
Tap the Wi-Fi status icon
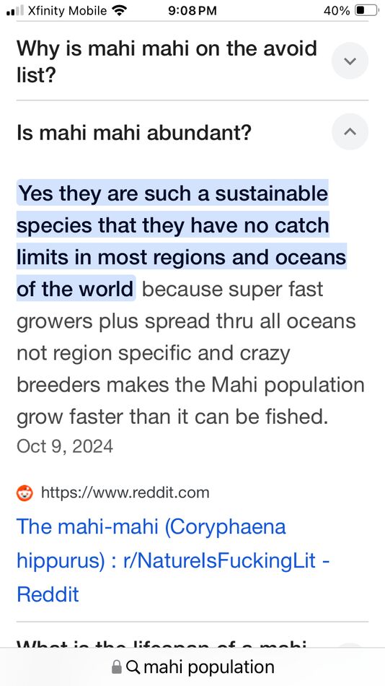coord(118,11)
